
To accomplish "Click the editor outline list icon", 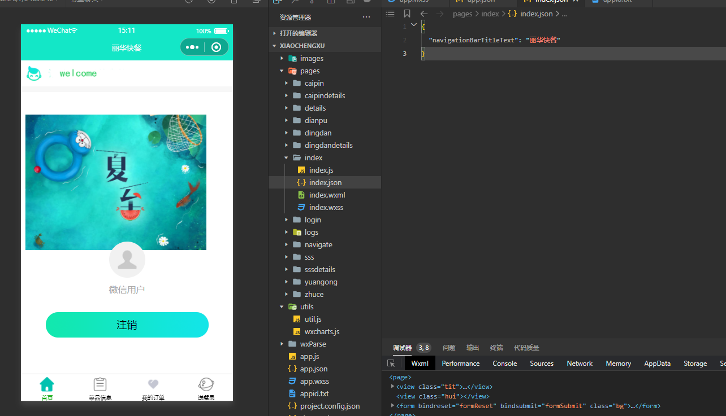I will tap(390, 14).
